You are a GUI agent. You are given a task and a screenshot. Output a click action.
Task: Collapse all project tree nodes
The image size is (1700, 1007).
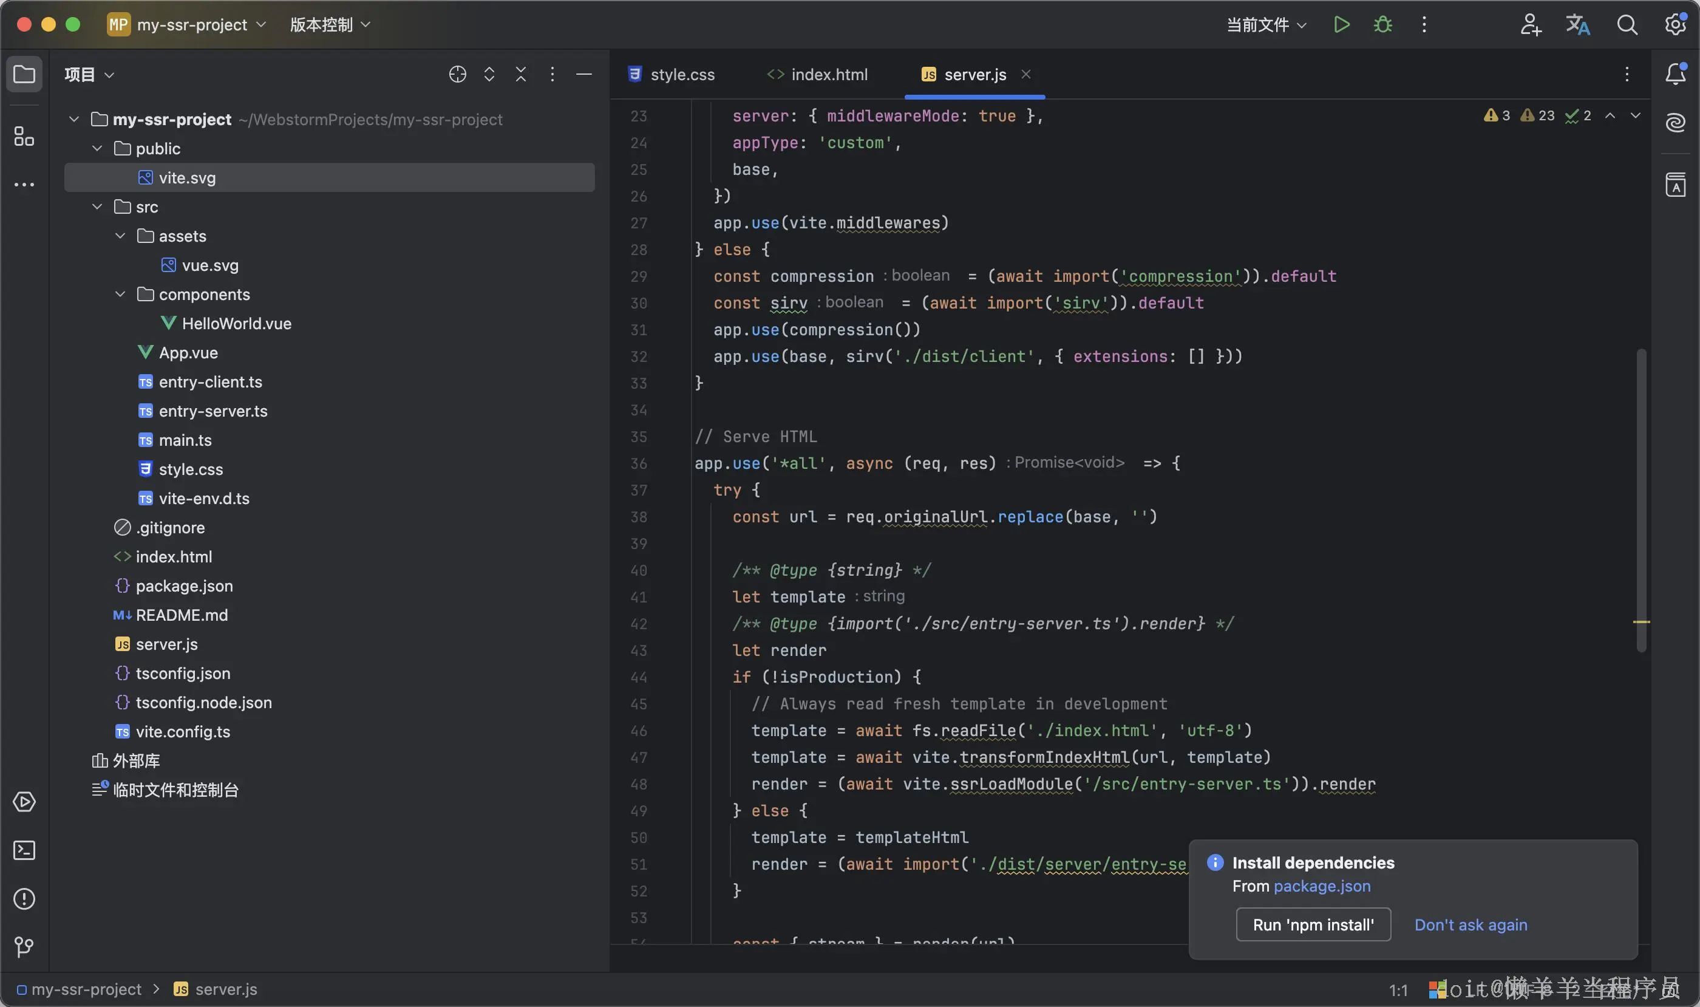coord(520,75)
